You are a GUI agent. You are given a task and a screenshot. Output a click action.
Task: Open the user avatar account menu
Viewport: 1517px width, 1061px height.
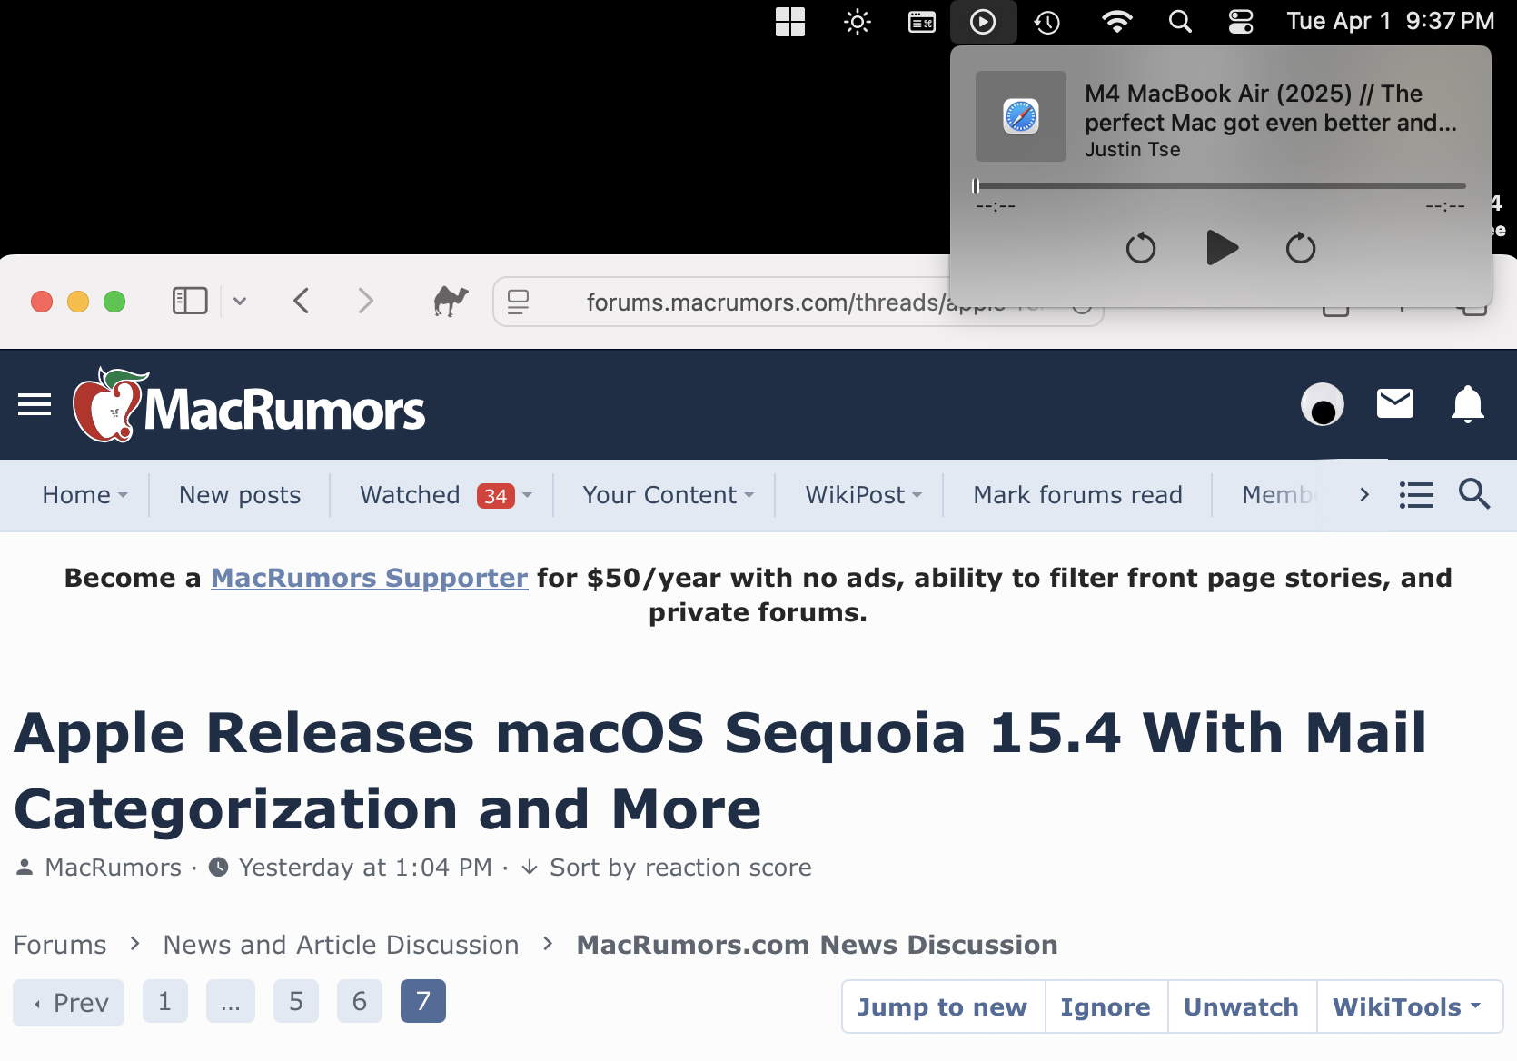1323,404
